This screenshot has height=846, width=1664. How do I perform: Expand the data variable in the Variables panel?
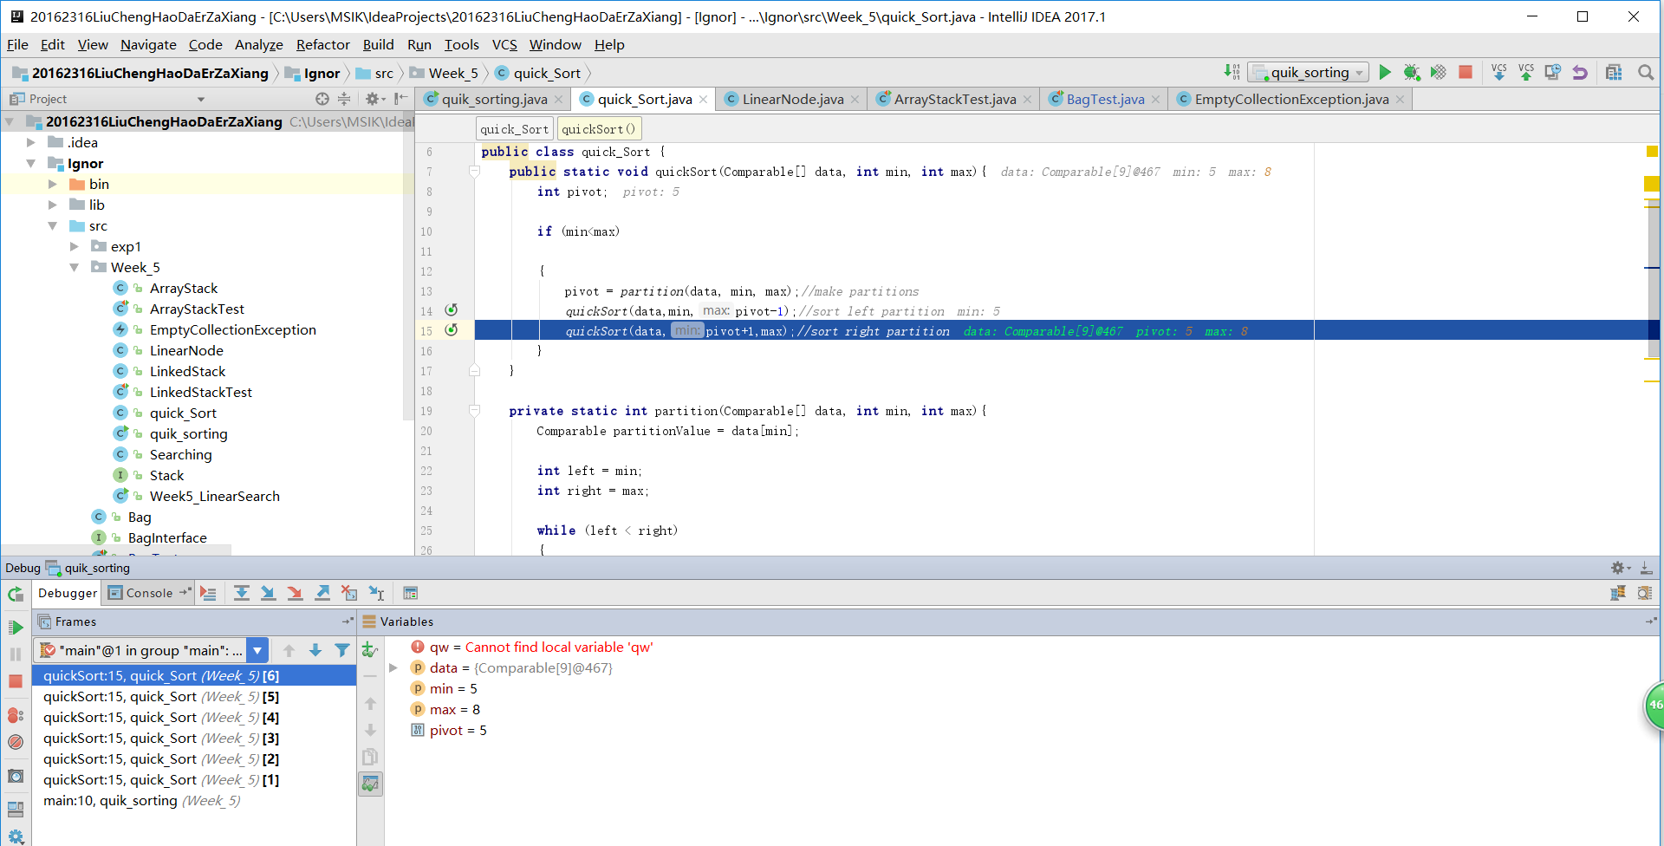point(393,667)
